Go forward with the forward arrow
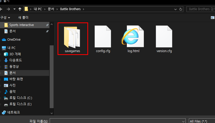This screenshot has height=123, width=215. (x=8, y=9)
